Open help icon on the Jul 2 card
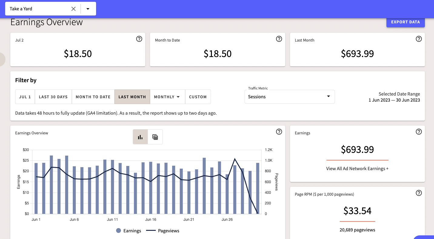The image size is (434, 239). pos(139,39)
